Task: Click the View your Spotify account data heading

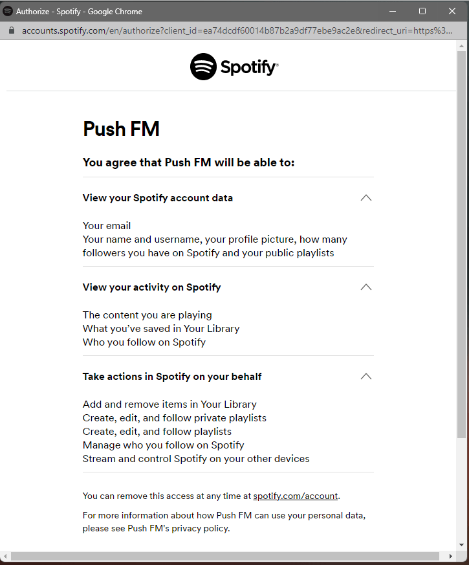Action: coord(158,198)
